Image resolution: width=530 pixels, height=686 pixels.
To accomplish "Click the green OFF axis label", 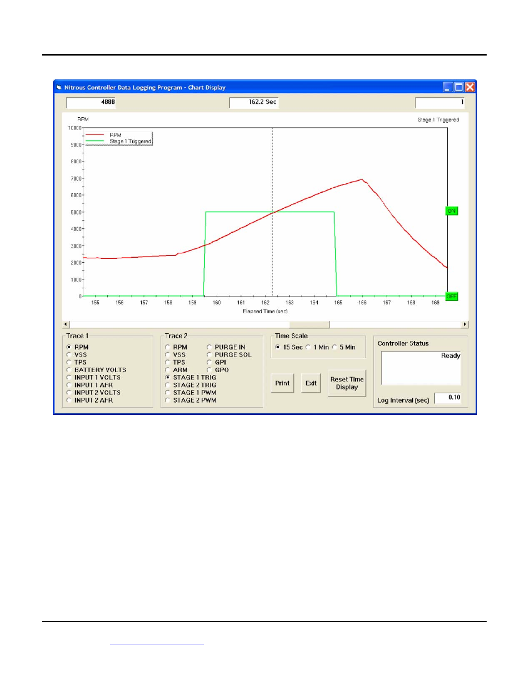I will 452,297.
